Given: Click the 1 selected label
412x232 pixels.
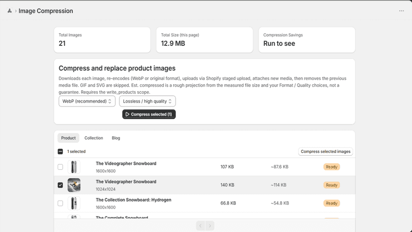Looking at the screenshot, I should (x=76, y=151).
